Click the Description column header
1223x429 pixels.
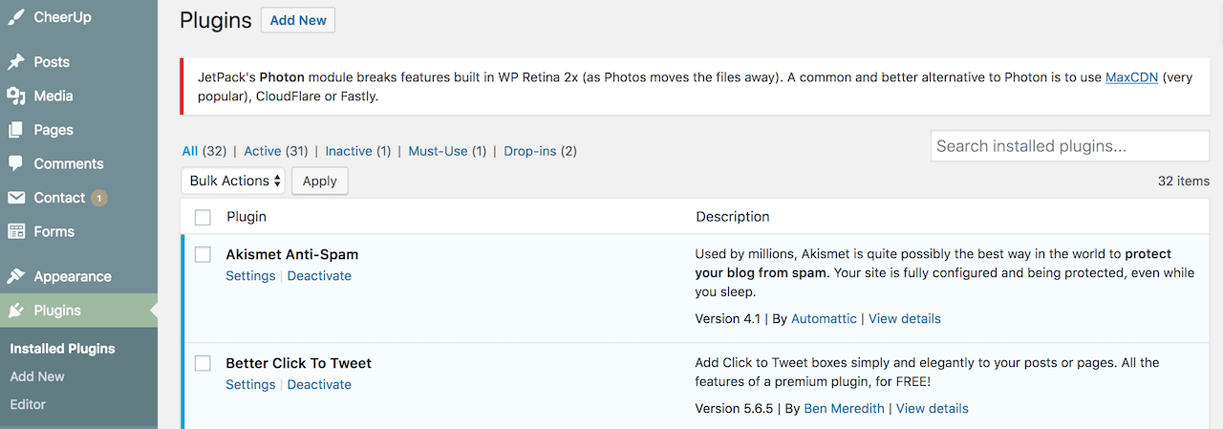point(733,217)
